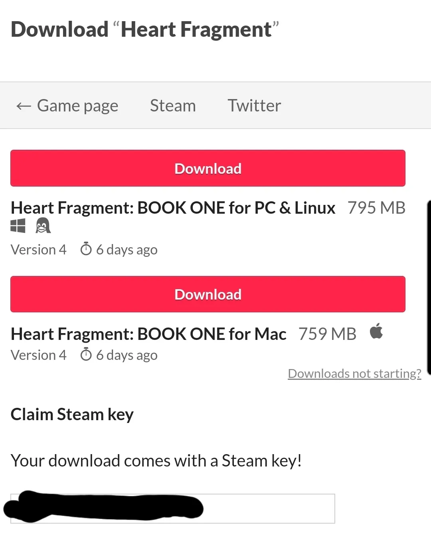This screenshot has height=540, width=431.
Task: Click the clock icon under PC & Linux build
Action: click(x=86, y=249)
